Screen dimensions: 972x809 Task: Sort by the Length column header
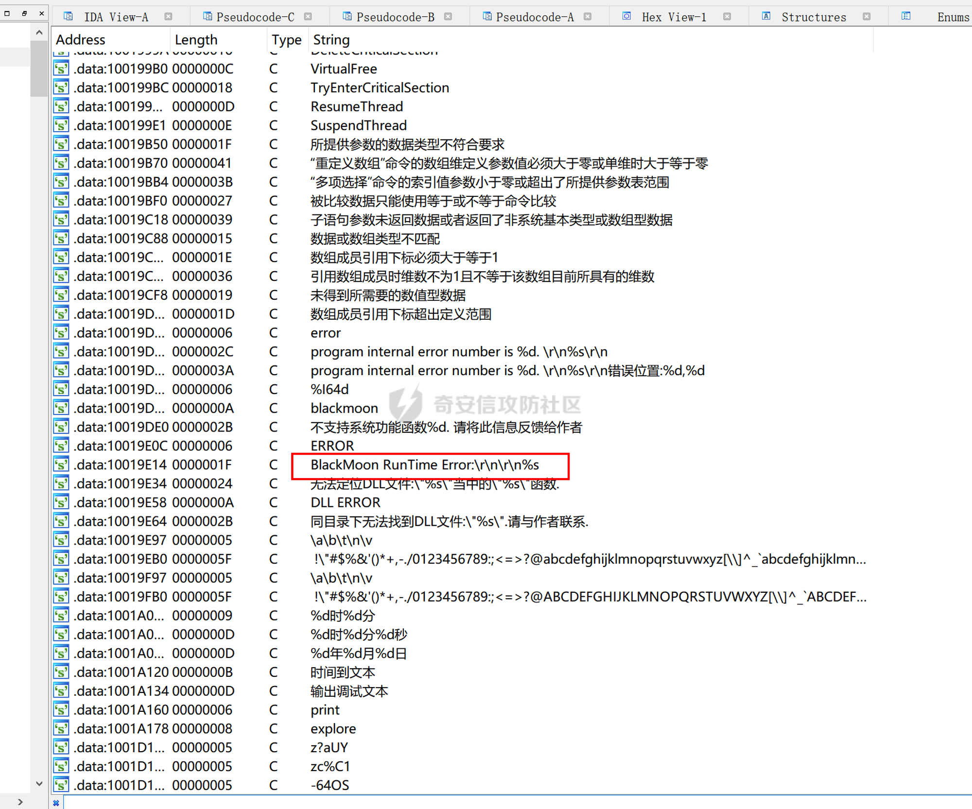pos(196,39)
